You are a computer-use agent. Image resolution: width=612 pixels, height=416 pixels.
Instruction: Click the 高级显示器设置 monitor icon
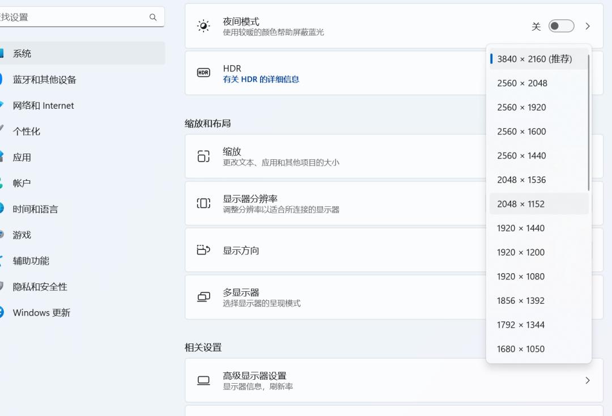point(203,380)
